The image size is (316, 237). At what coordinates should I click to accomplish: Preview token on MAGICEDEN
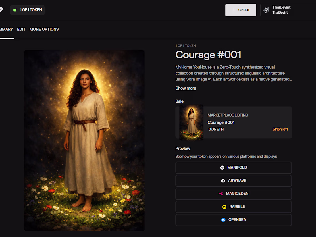234,194
